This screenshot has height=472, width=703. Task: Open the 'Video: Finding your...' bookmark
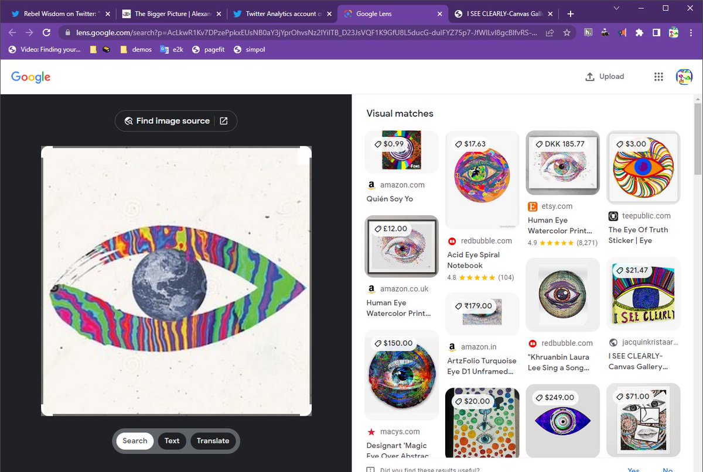[x=45, y=50]
